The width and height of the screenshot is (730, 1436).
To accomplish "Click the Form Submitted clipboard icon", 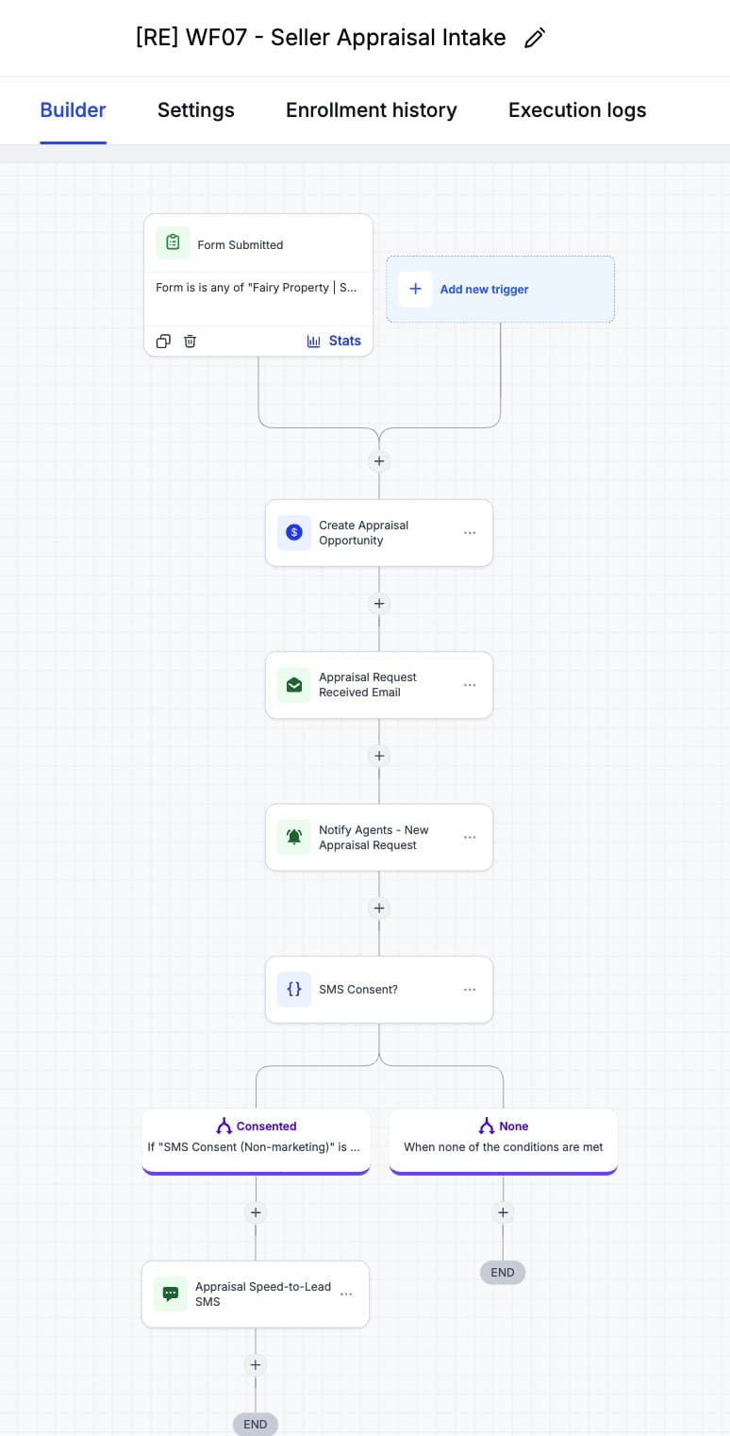I will [x=173, y=243].
